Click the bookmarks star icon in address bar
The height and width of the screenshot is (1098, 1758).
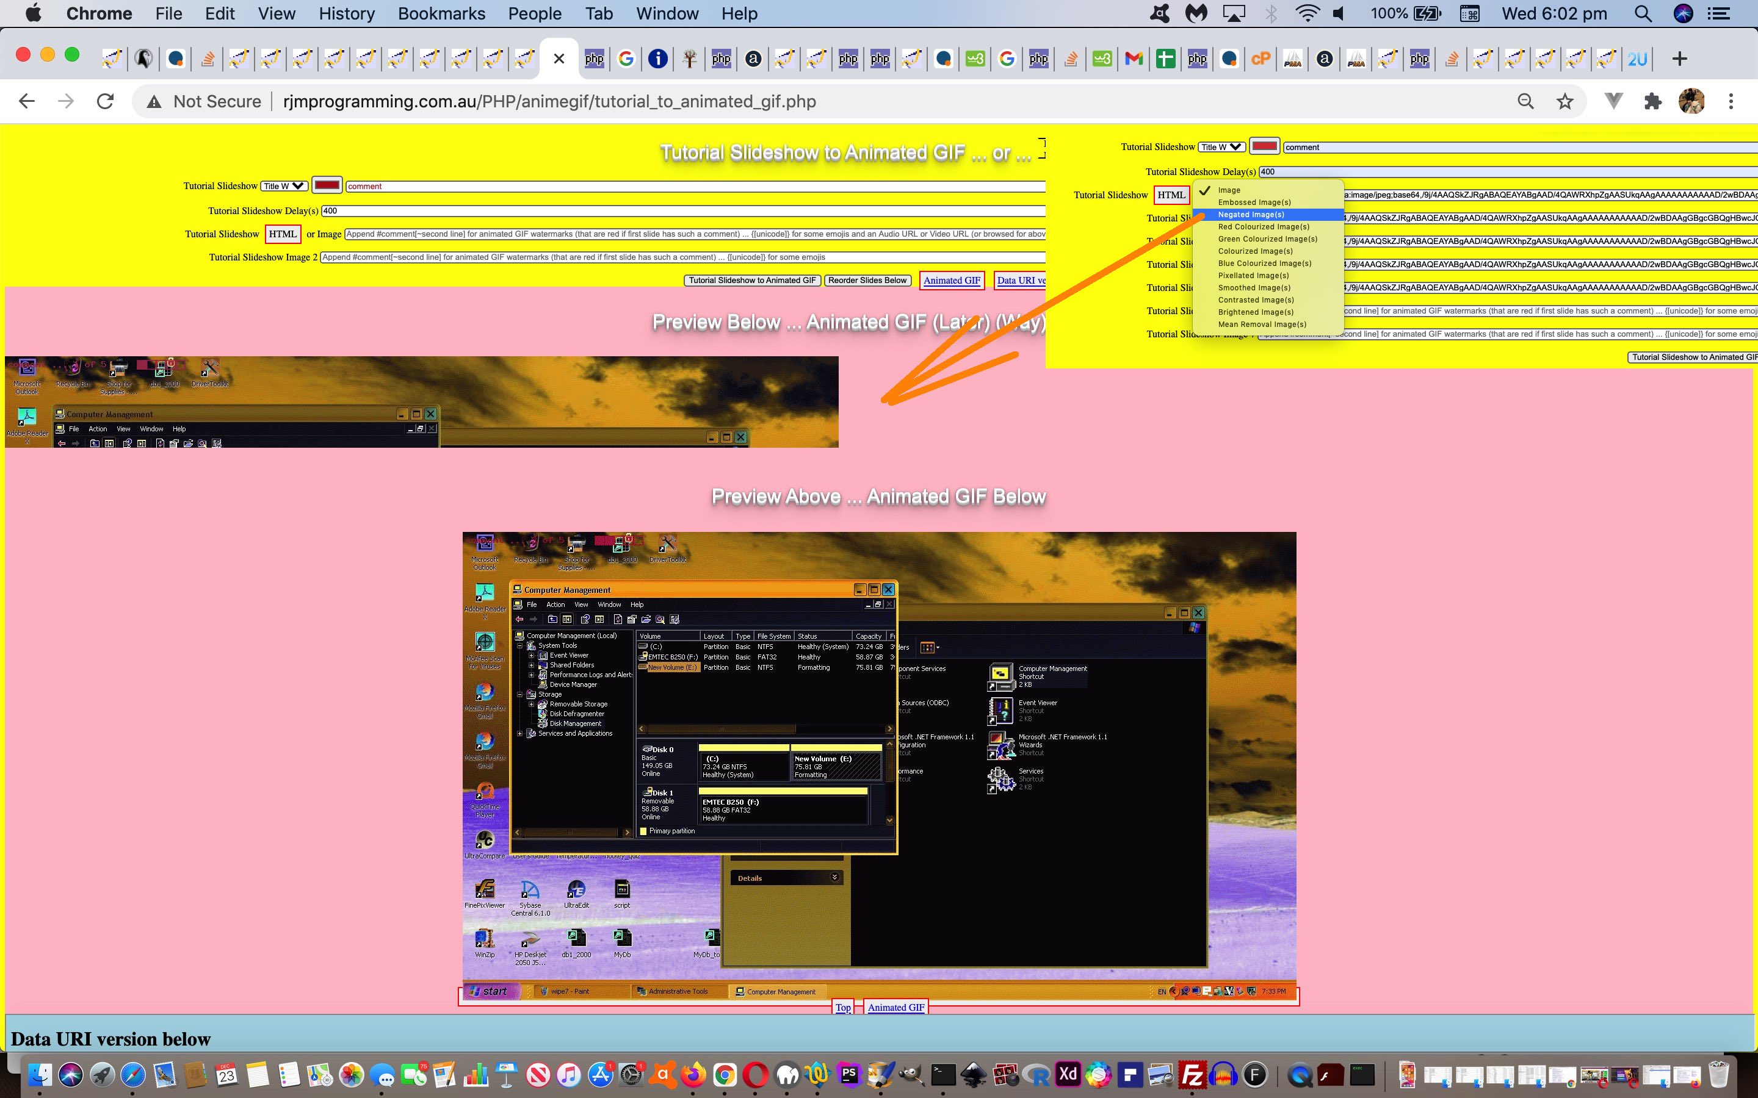click(1566, 101)
